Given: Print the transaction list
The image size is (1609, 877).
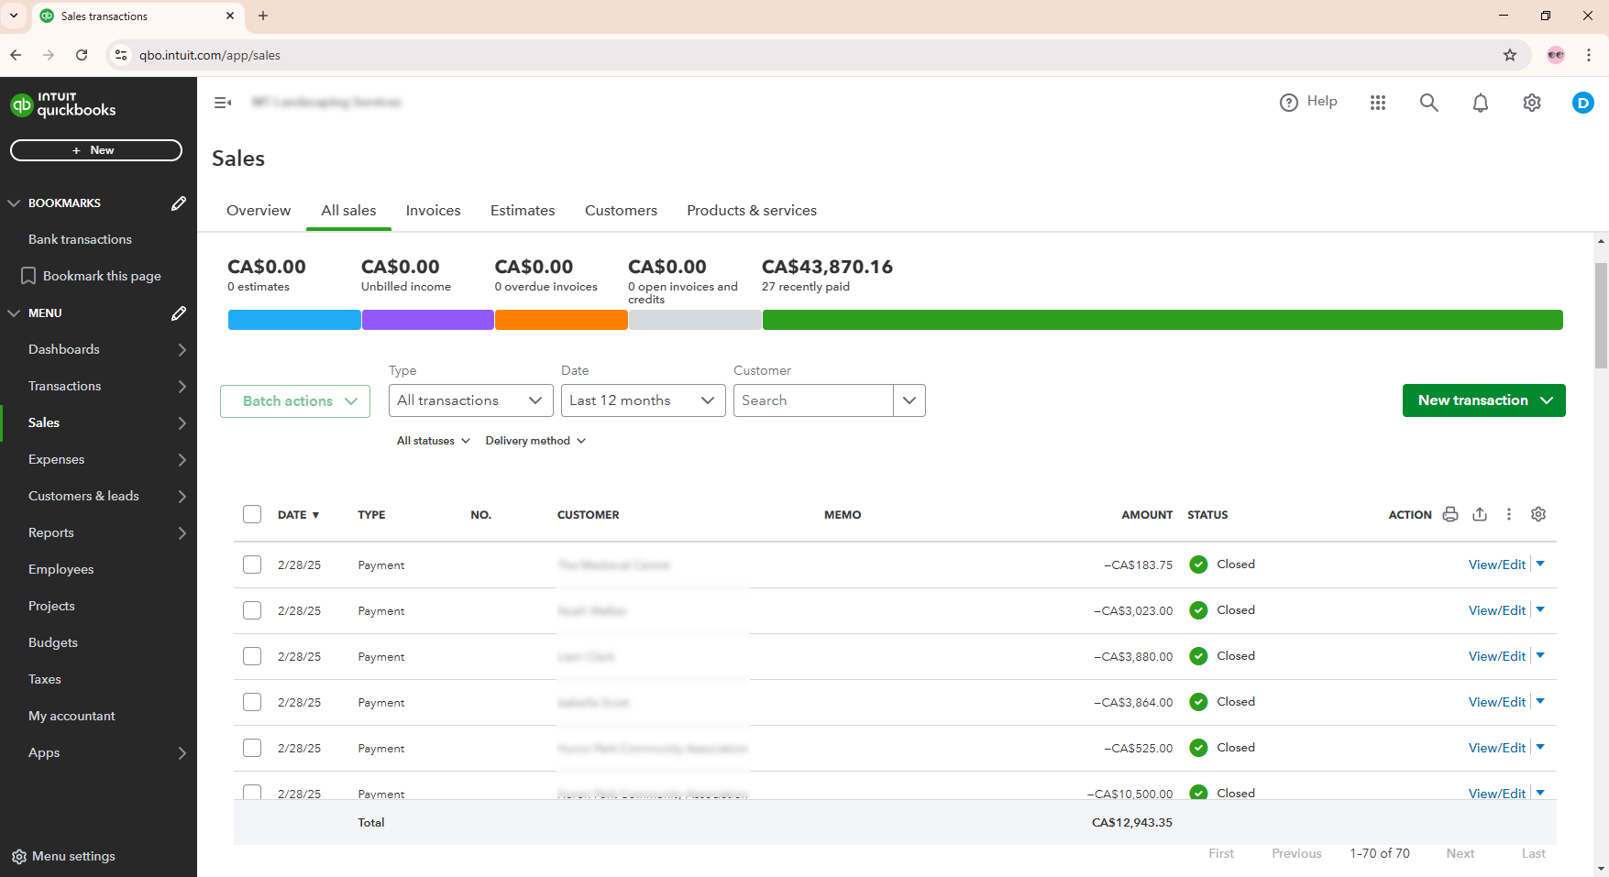Looking at the screenshot, I should tap(1450, 514).
